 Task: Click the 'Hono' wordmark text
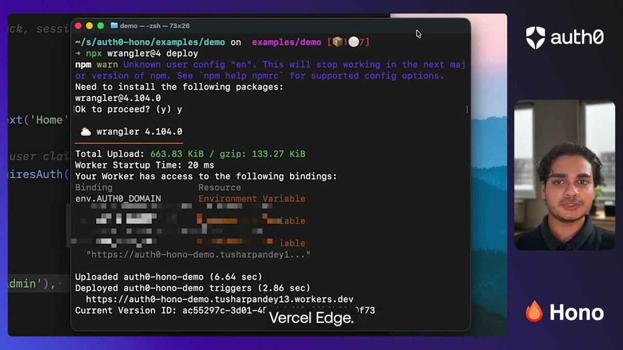[576, 313]
